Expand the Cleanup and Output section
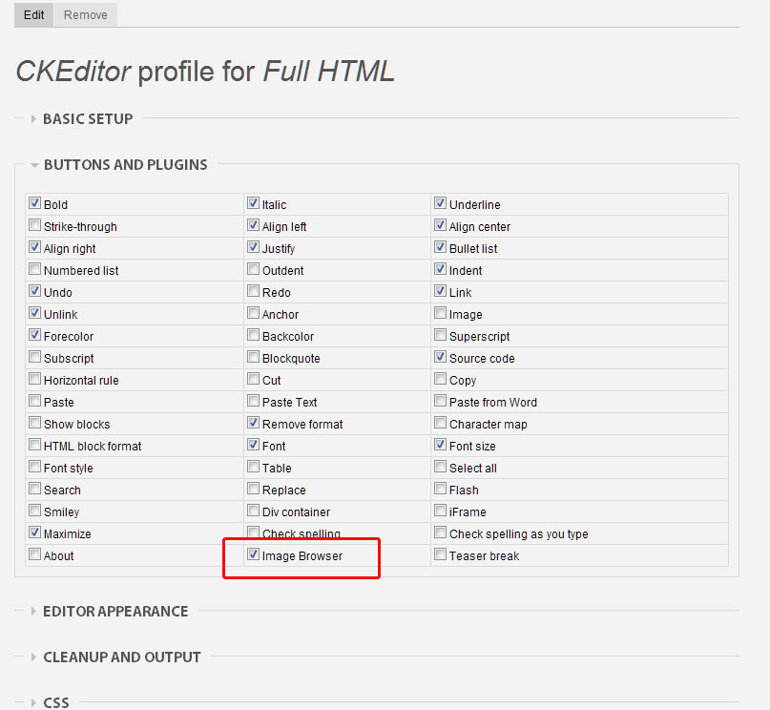The image size is (770, 710). click(33, 657)
